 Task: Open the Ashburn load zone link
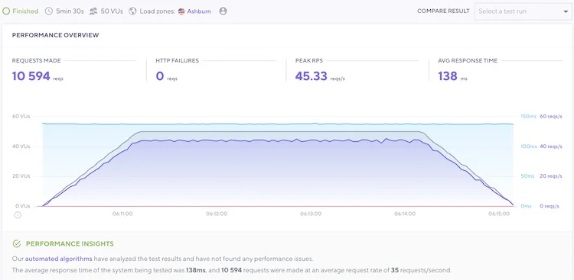[x=199, y=11]
